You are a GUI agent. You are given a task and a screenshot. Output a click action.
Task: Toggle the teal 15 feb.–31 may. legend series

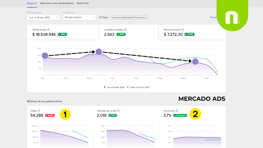[138, 87]
